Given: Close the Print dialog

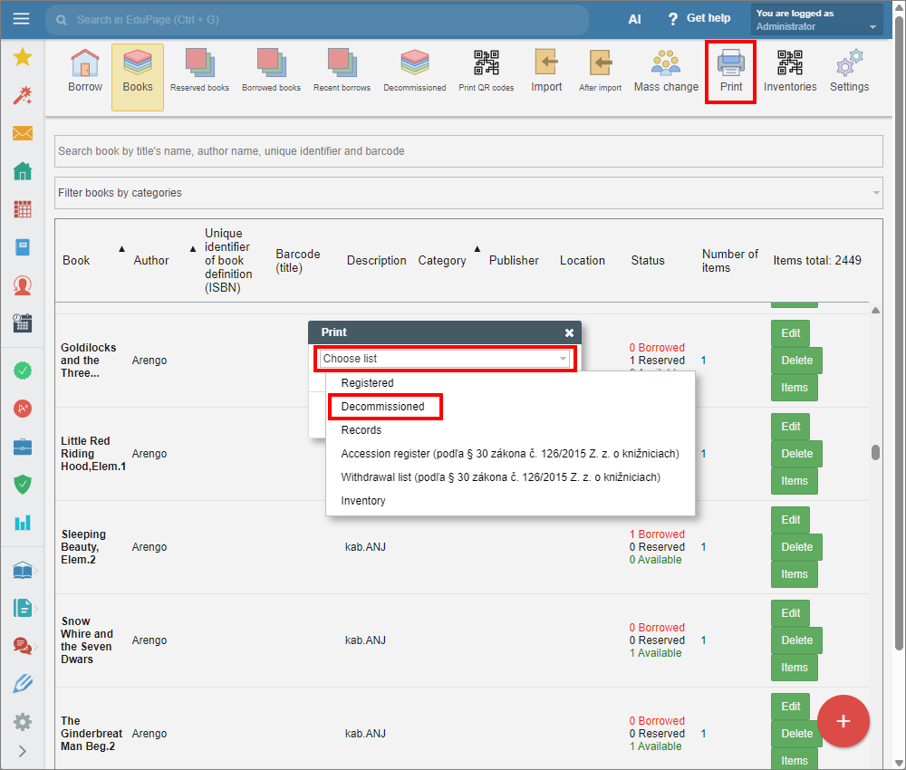Looking at the screenshot, I should [x=569, y=332].
